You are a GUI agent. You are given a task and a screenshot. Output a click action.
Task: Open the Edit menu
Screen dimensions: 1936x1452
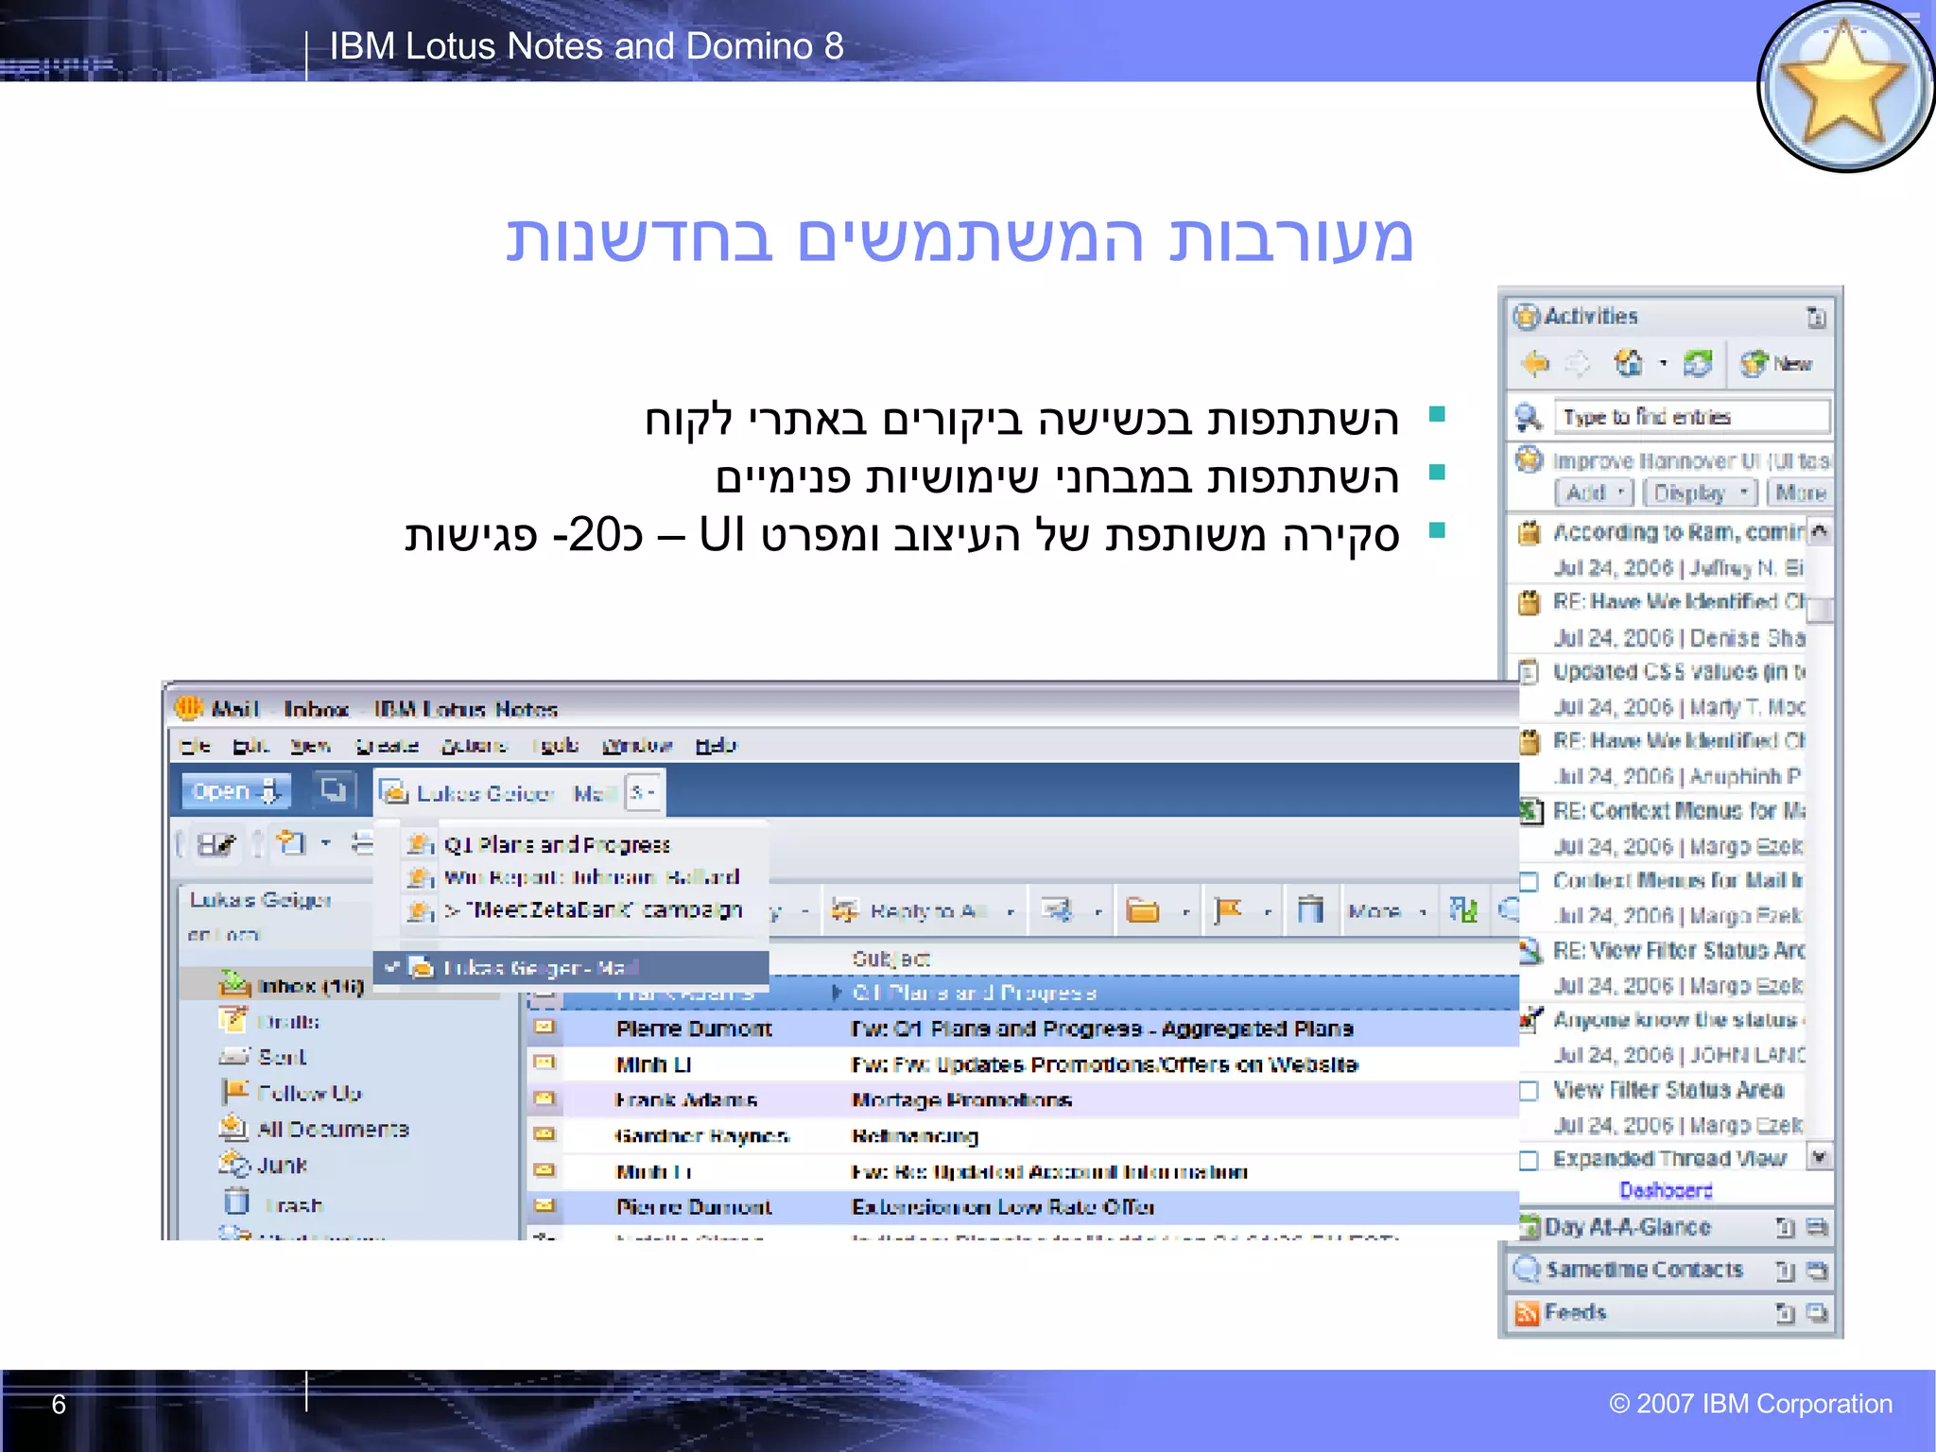[251, 746]
